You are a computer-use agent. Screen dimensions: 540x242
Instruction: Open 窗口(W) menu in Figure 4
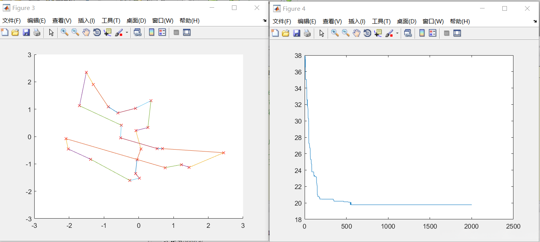click(x=433, y=21)
